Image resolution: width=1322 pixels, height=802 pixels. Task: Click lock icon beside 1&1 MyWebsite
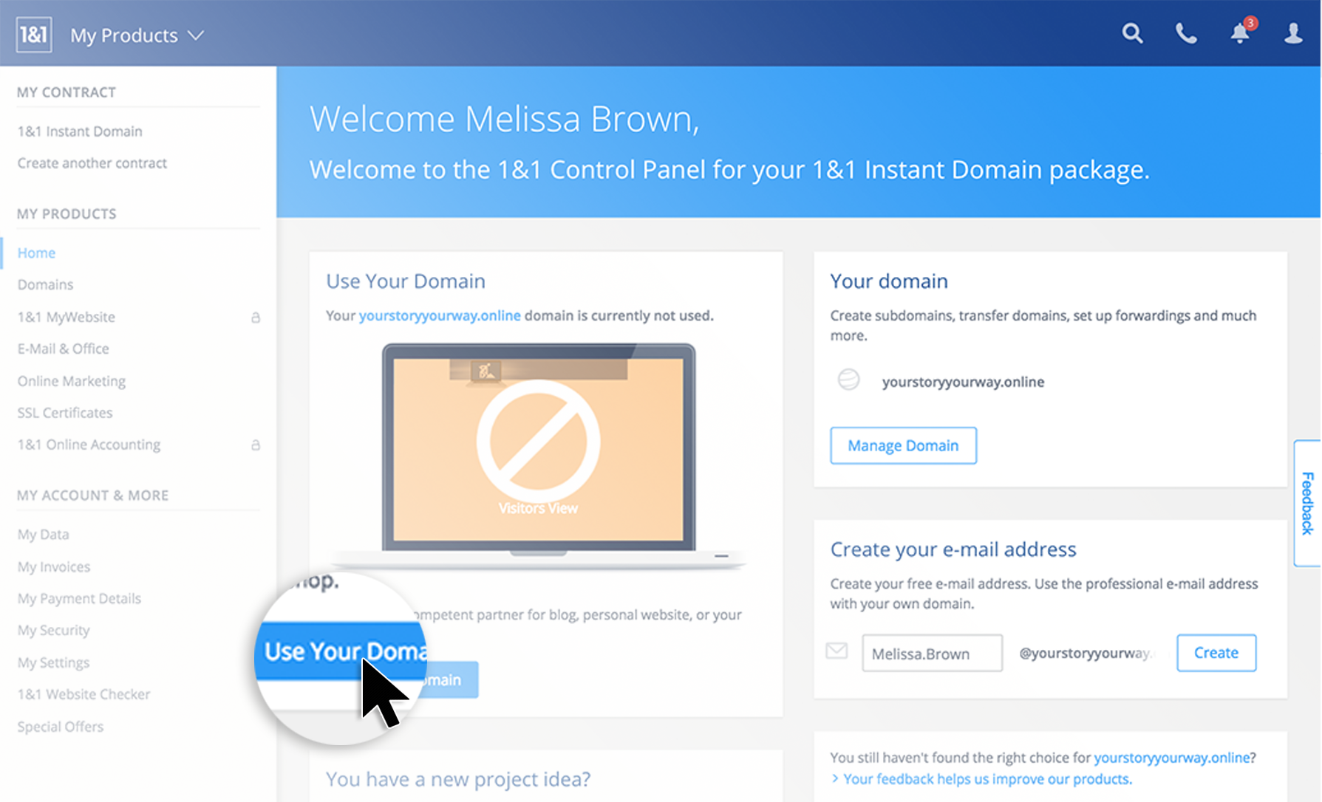(256, 318)
